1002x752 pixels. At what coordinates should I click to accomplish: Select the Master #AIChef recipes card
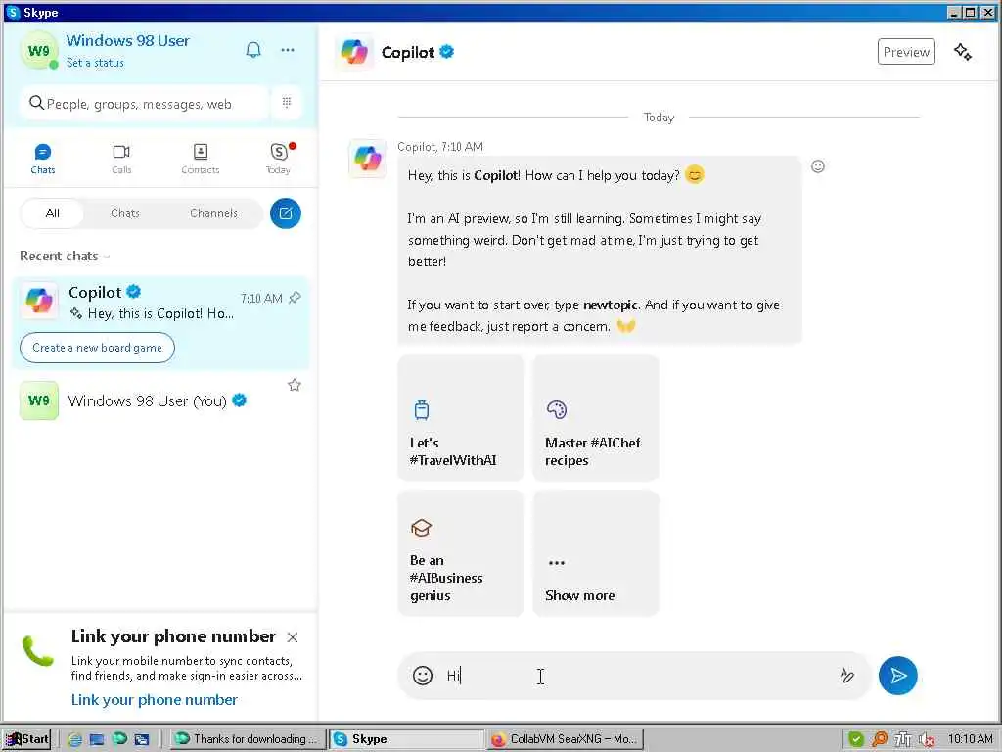(596, 417)
